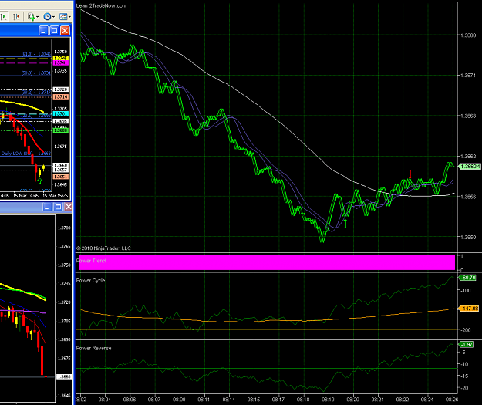Click the cyan 1.3701 price tag
The height and width of the screenshot is (405, 482).
(x=61, y=114)
